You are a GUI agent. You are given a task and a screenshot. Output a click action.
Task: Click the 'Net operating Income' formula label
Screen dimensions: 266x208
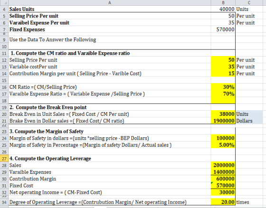click(x=56, y=192)
